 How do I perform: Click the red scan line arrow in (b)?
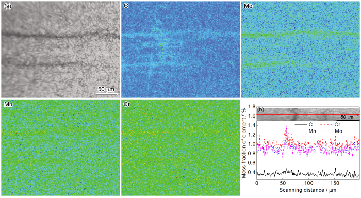coord(308,114)
